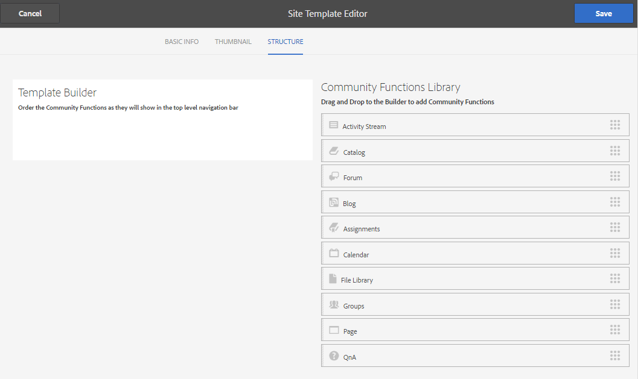Image resolution: width=638 pixels, height=379 pixels.
Task: Click the Page function icon
Action: pyautogui.click(x=334, y=330)
